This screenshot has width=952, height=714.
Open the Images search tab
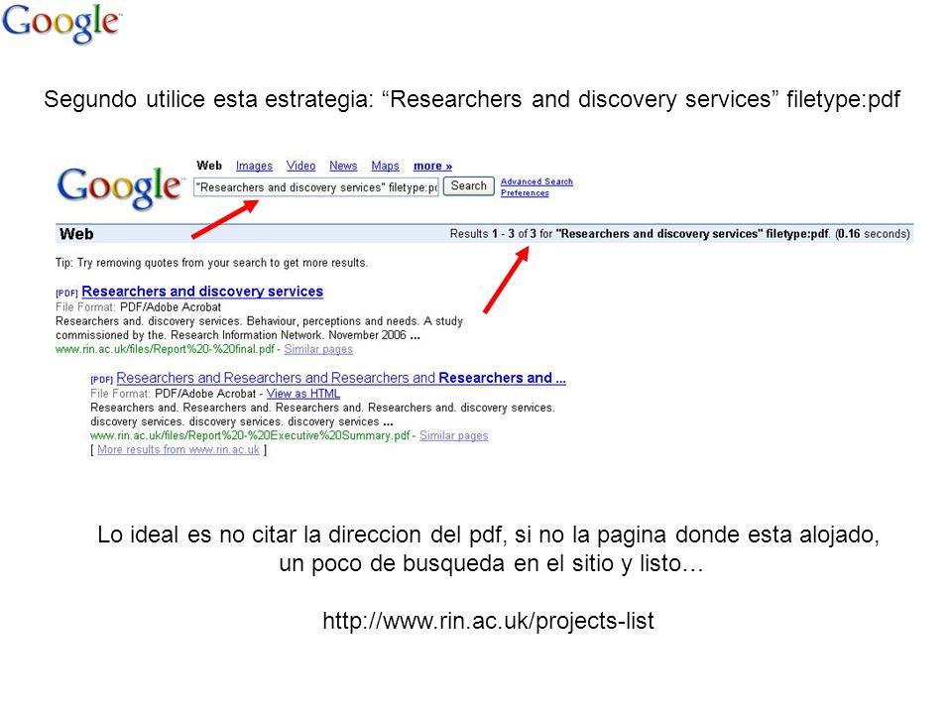point(254,166)
